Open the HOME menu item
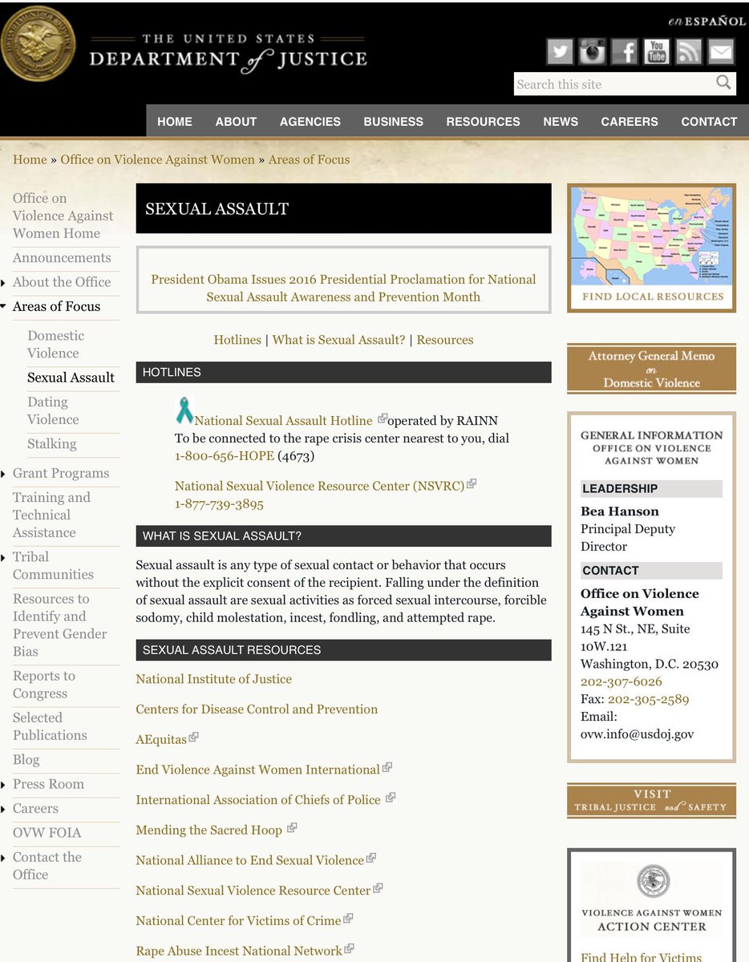This screenshot has width=749, height=962. pos(175,122)
